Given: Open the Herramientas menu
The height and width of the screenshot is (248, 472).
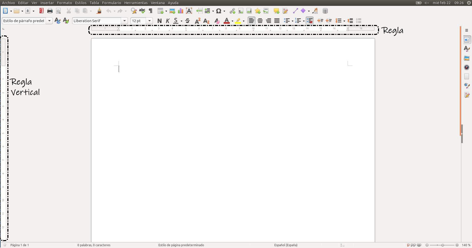Looking at the screenshot, I should [136, 3].
